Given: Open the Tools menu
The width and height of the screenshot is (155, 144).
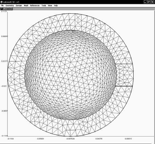Looking at the screenshot, I should point(44,5).
